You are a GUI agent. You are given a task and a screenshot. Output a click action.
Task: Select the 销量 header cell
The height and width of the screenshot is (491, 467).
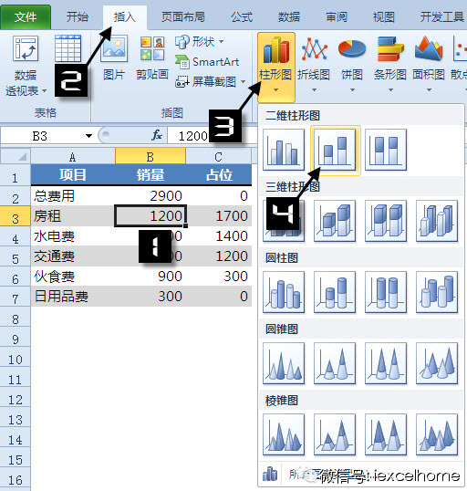click(x=150, y=174)
